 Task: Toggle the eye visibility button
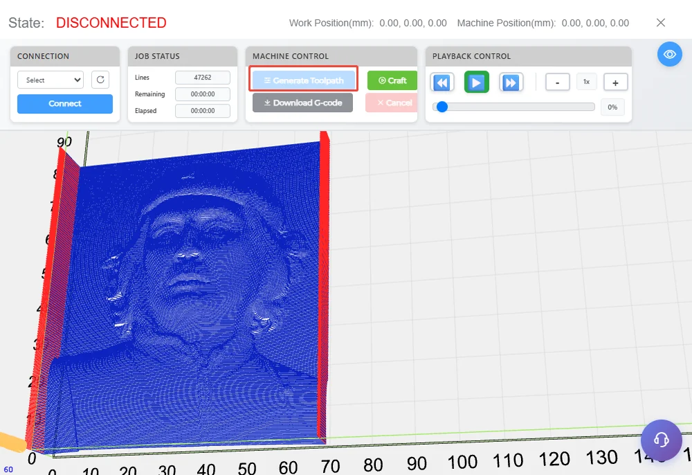[669, 54]
